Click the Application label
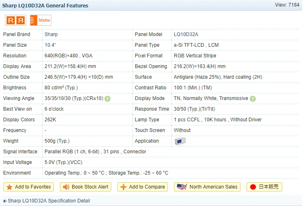This screenshot has height=207, width=302. (x=147, y=141)
